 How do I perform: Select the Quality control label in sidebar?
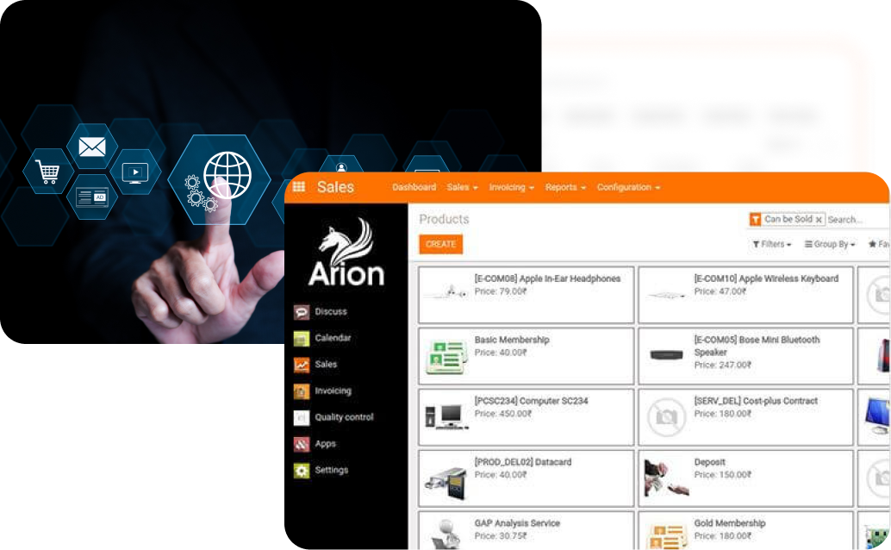click(345, 417)
